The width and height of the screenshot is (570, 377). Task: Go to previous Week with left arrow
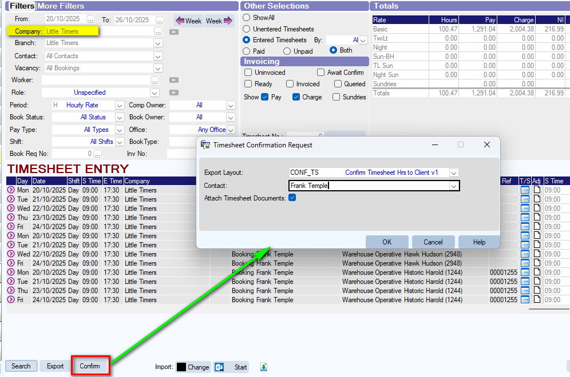coord(189,21)
